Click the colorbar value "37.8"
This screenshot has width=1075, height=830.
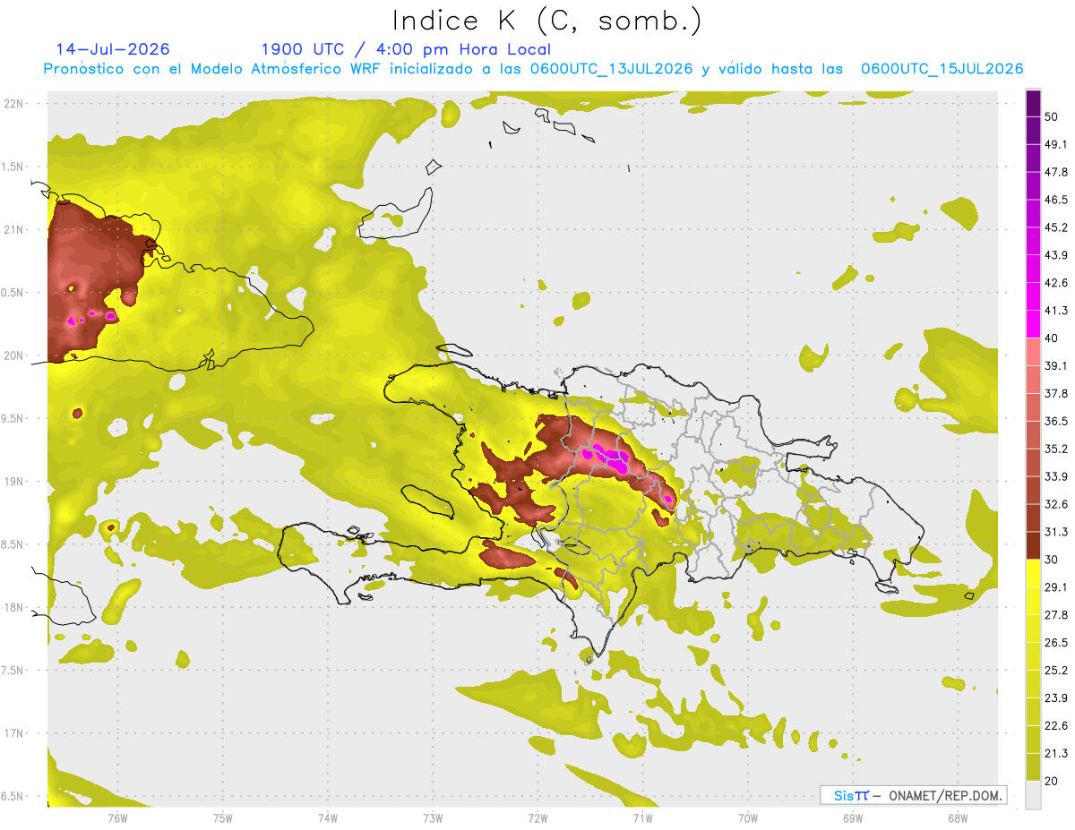[1056, 394]
